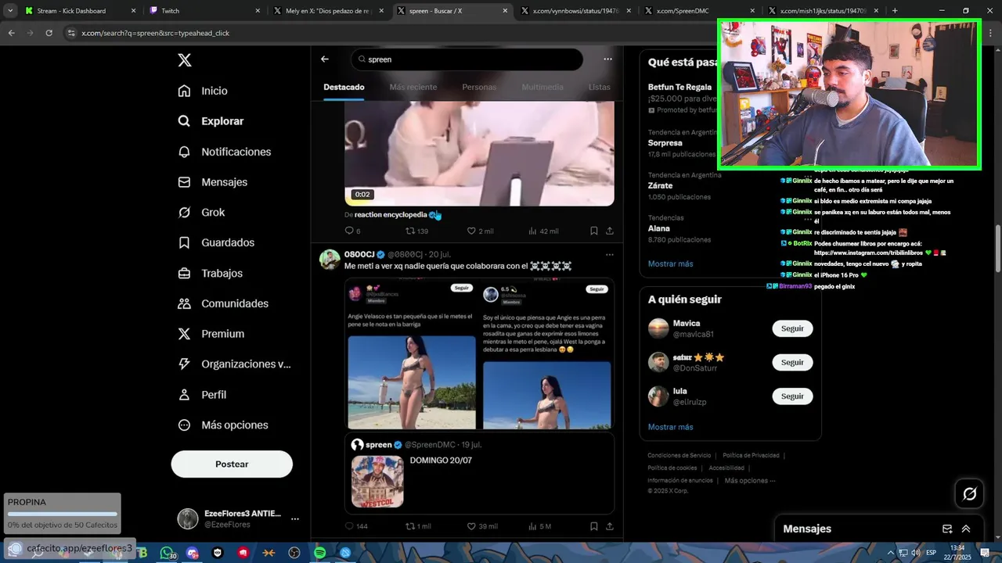Click the Premium X icon in sidebar

pos(184,334)
